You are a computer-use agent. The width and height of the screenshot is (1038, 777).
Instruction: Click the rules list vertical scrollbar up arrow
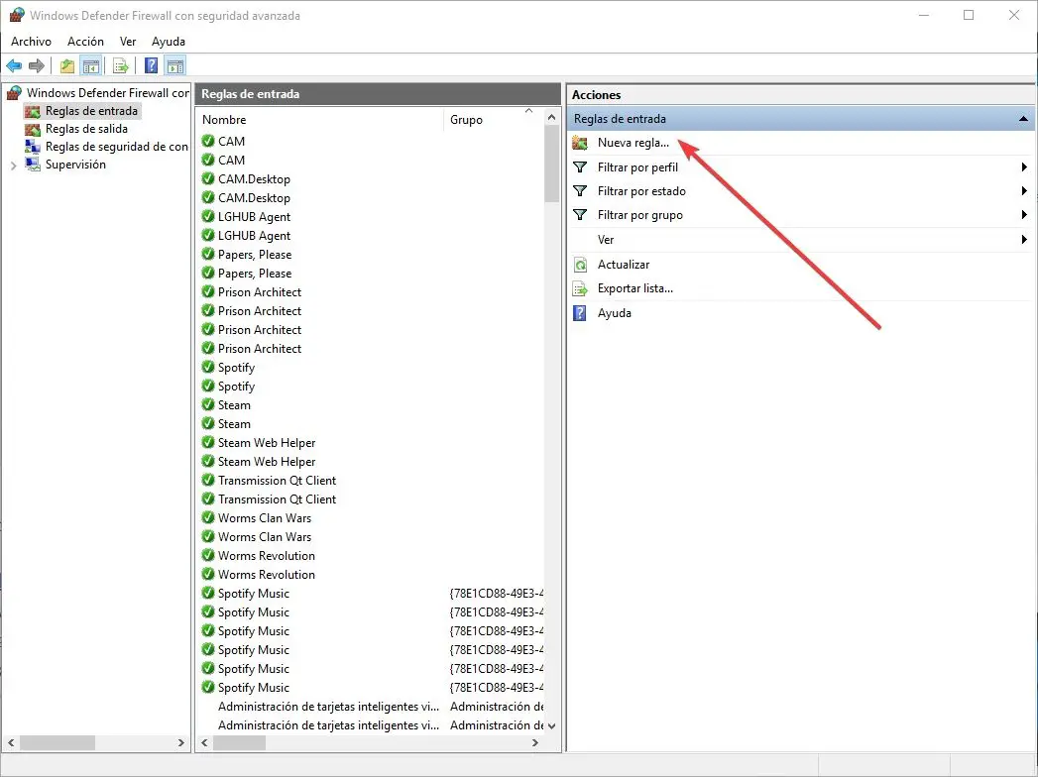click(552, 117)
